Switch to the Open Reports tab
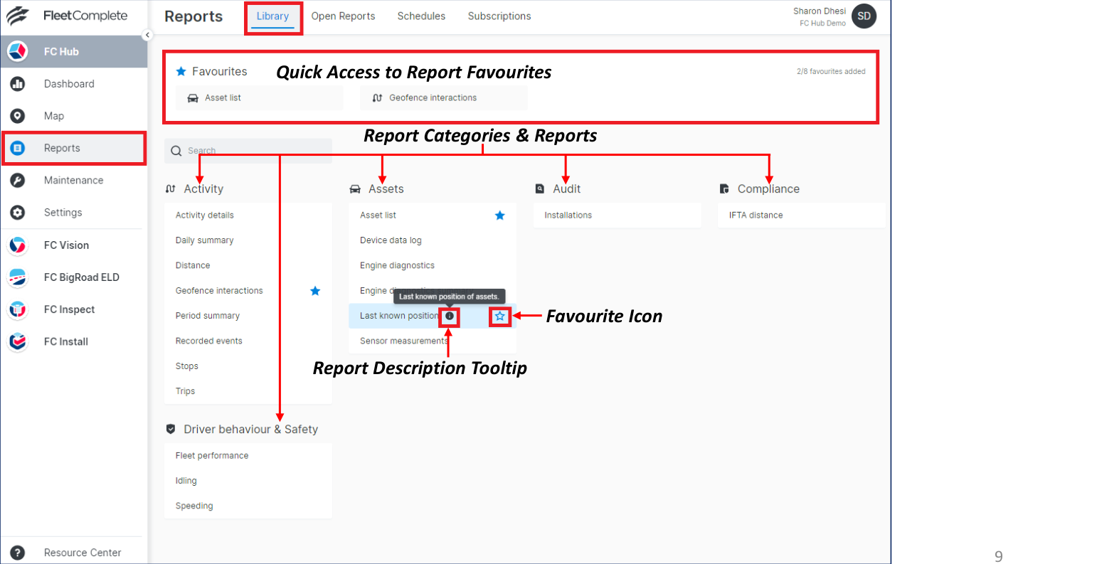1097x564 pixels. click(344, 16)
